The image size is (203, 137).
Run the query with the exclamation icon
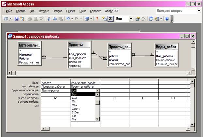click(97, 19)
